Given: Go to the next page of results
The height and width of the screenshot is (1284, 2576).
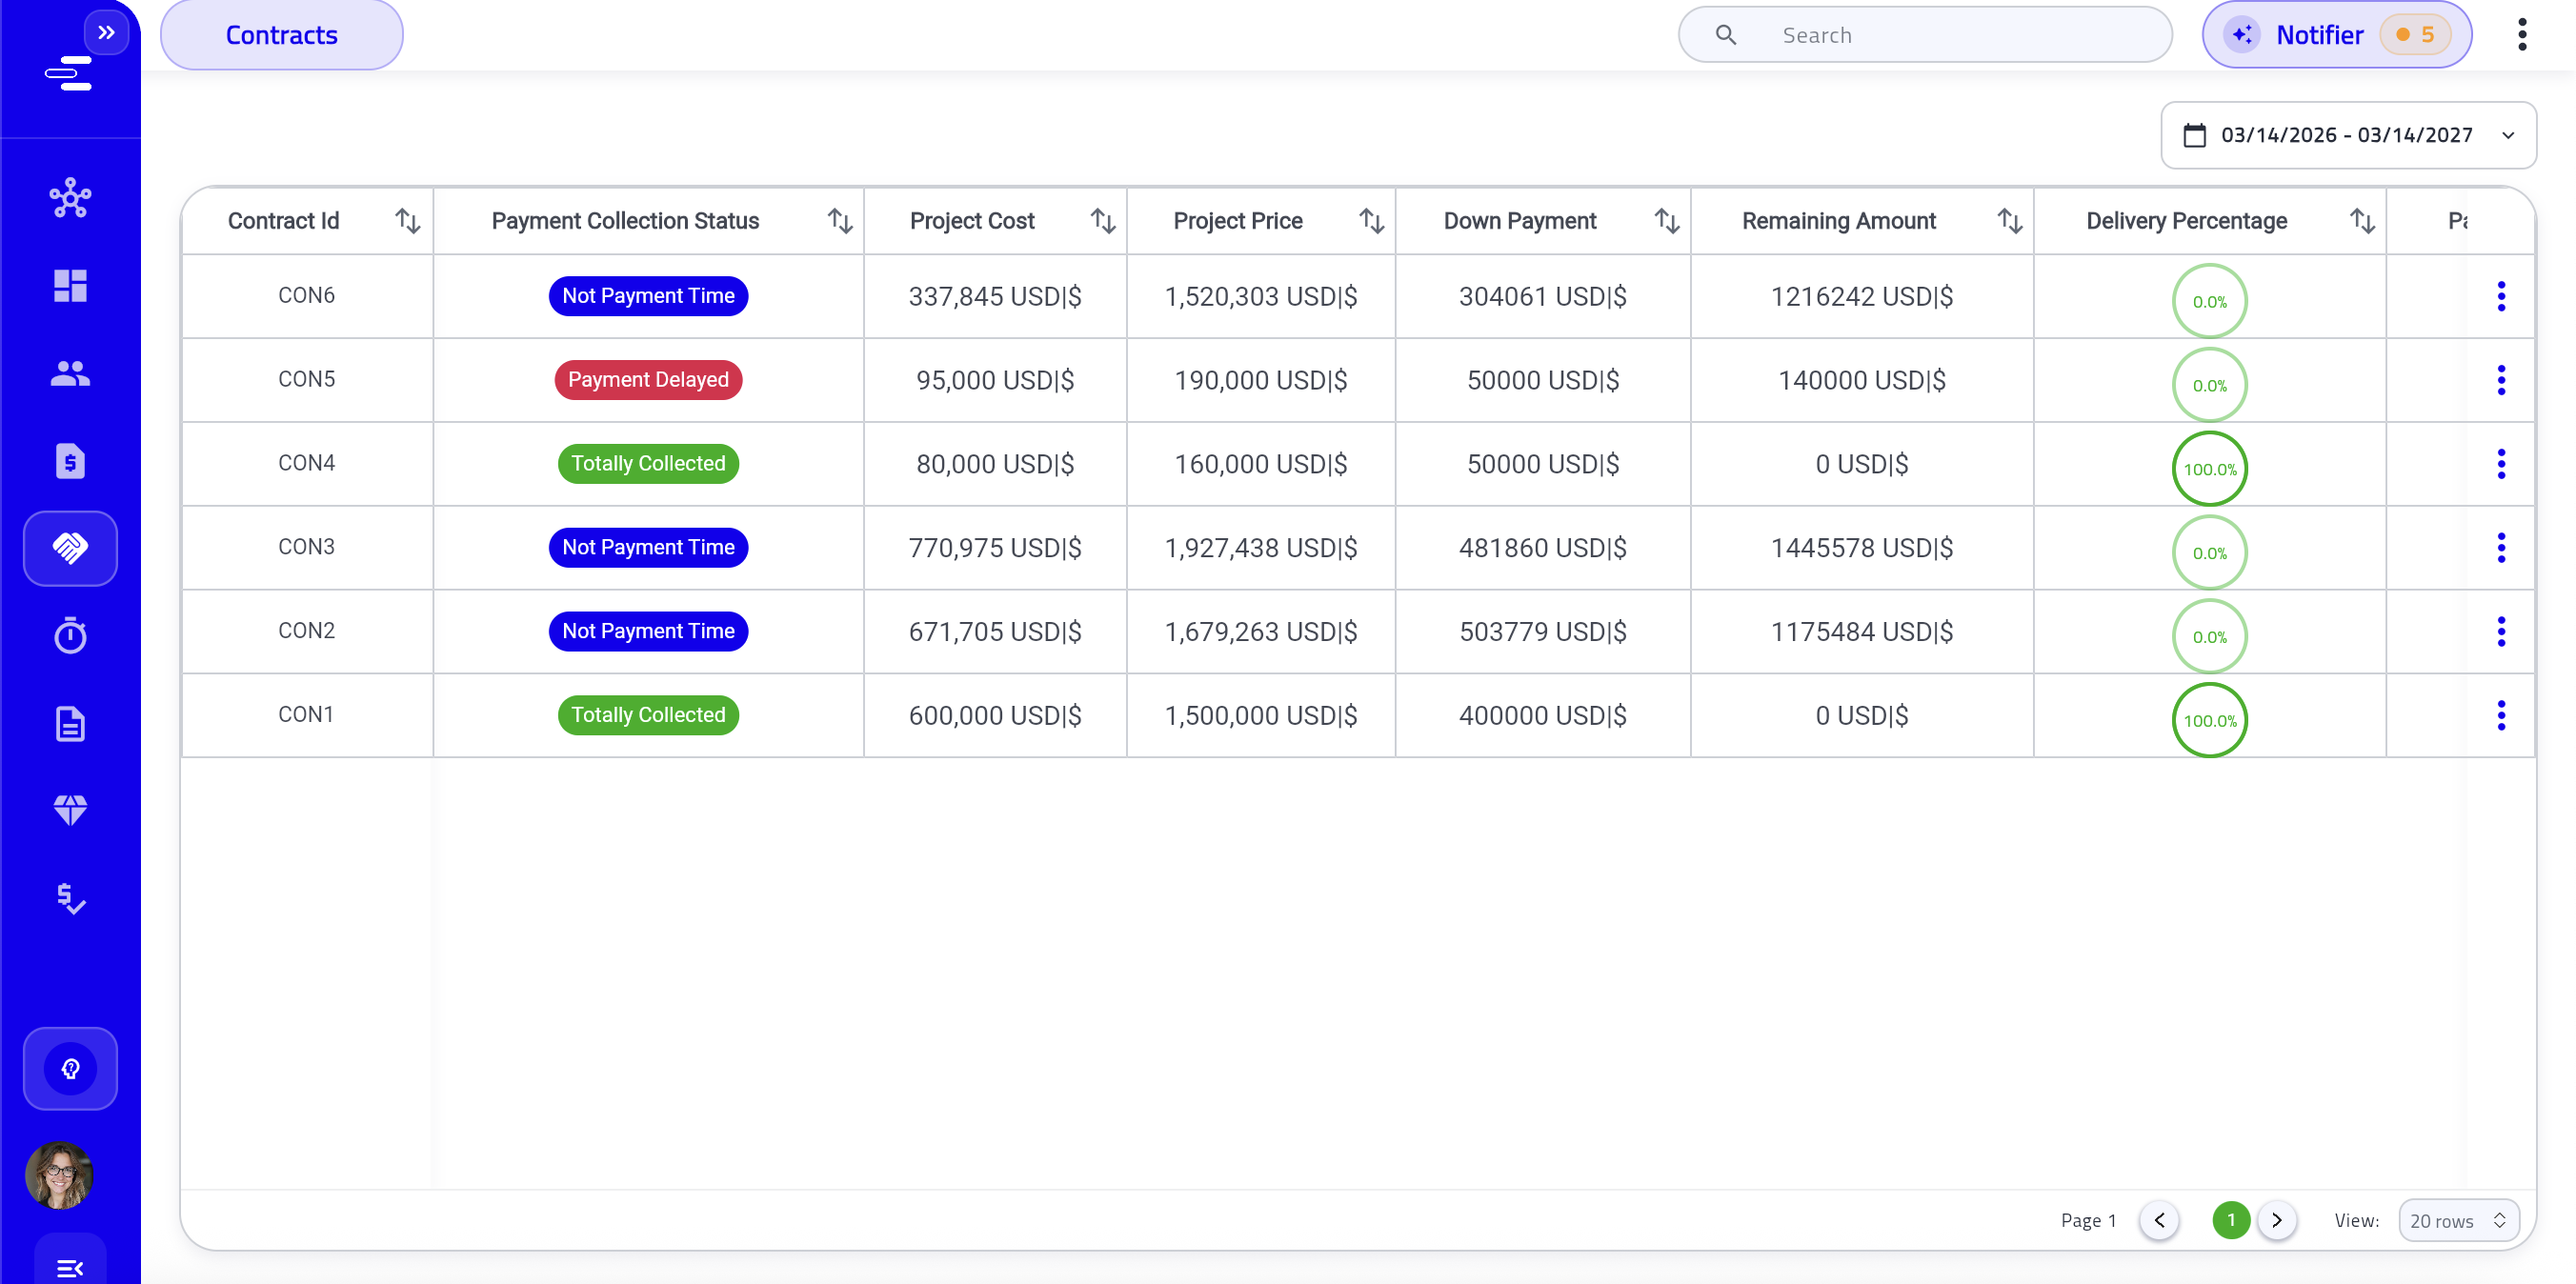Looking at the screenshot, I should click(x=2279, y=1220).
